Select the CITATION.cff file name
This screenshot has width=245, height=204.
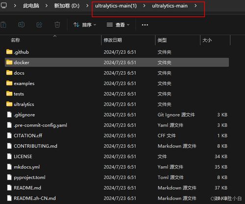click(x=28, y=136)
